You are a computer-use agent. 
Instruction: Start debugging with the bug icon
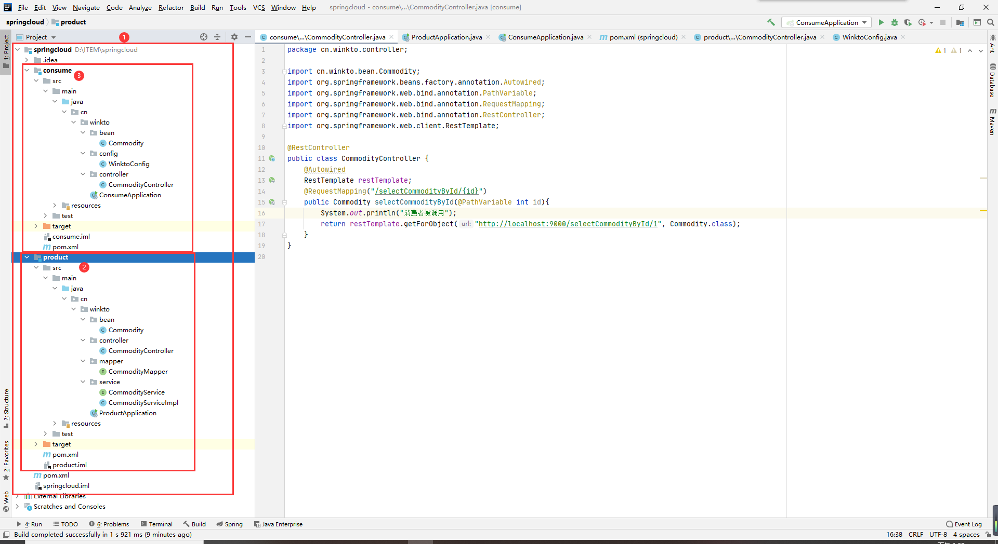895,22
